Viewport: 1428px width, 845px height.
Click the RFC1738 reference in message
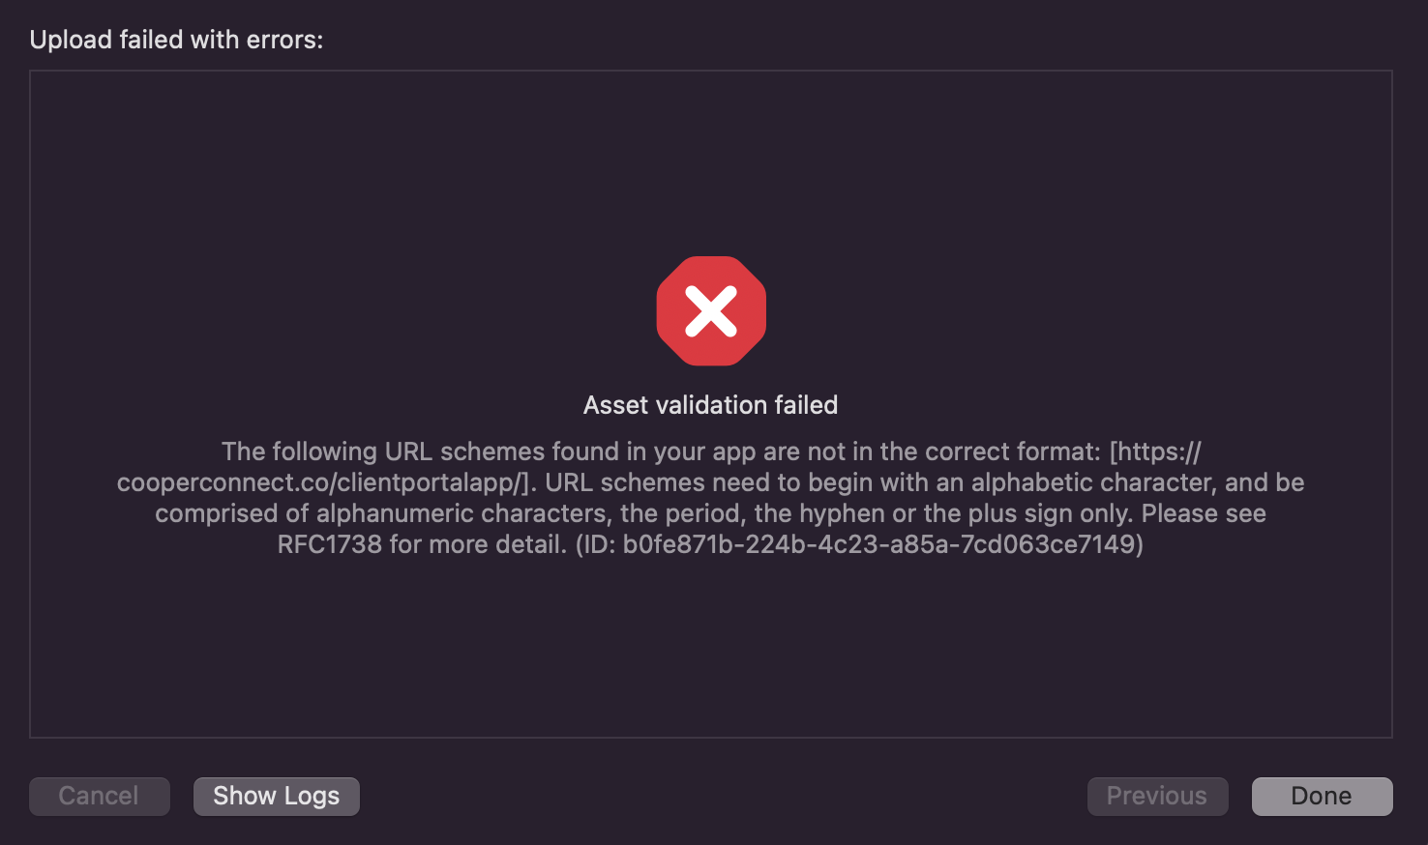click(329, 544)
